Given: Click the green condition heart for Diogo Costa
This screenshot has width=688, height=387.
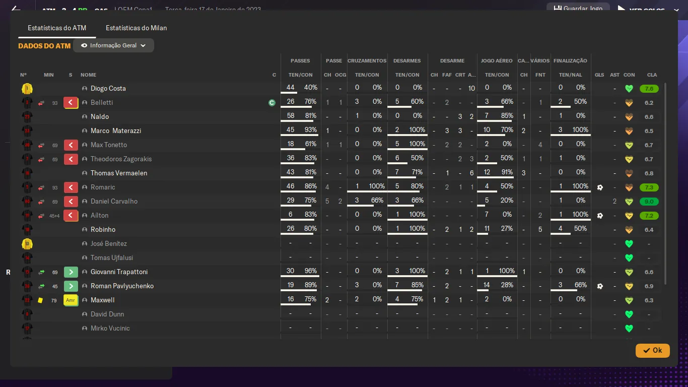Looking at the screenshot, I should tap(629, 89).
